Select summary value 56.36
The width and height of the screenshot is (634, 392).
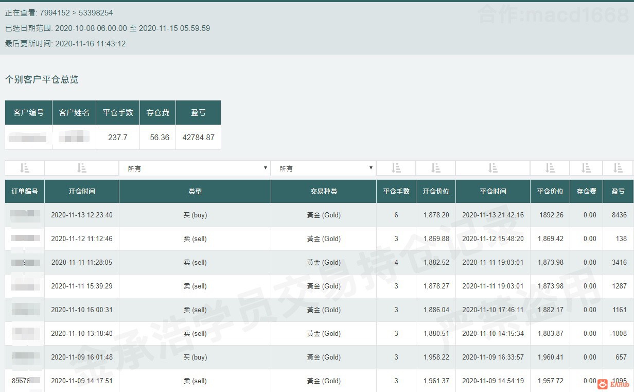(160, 138)
